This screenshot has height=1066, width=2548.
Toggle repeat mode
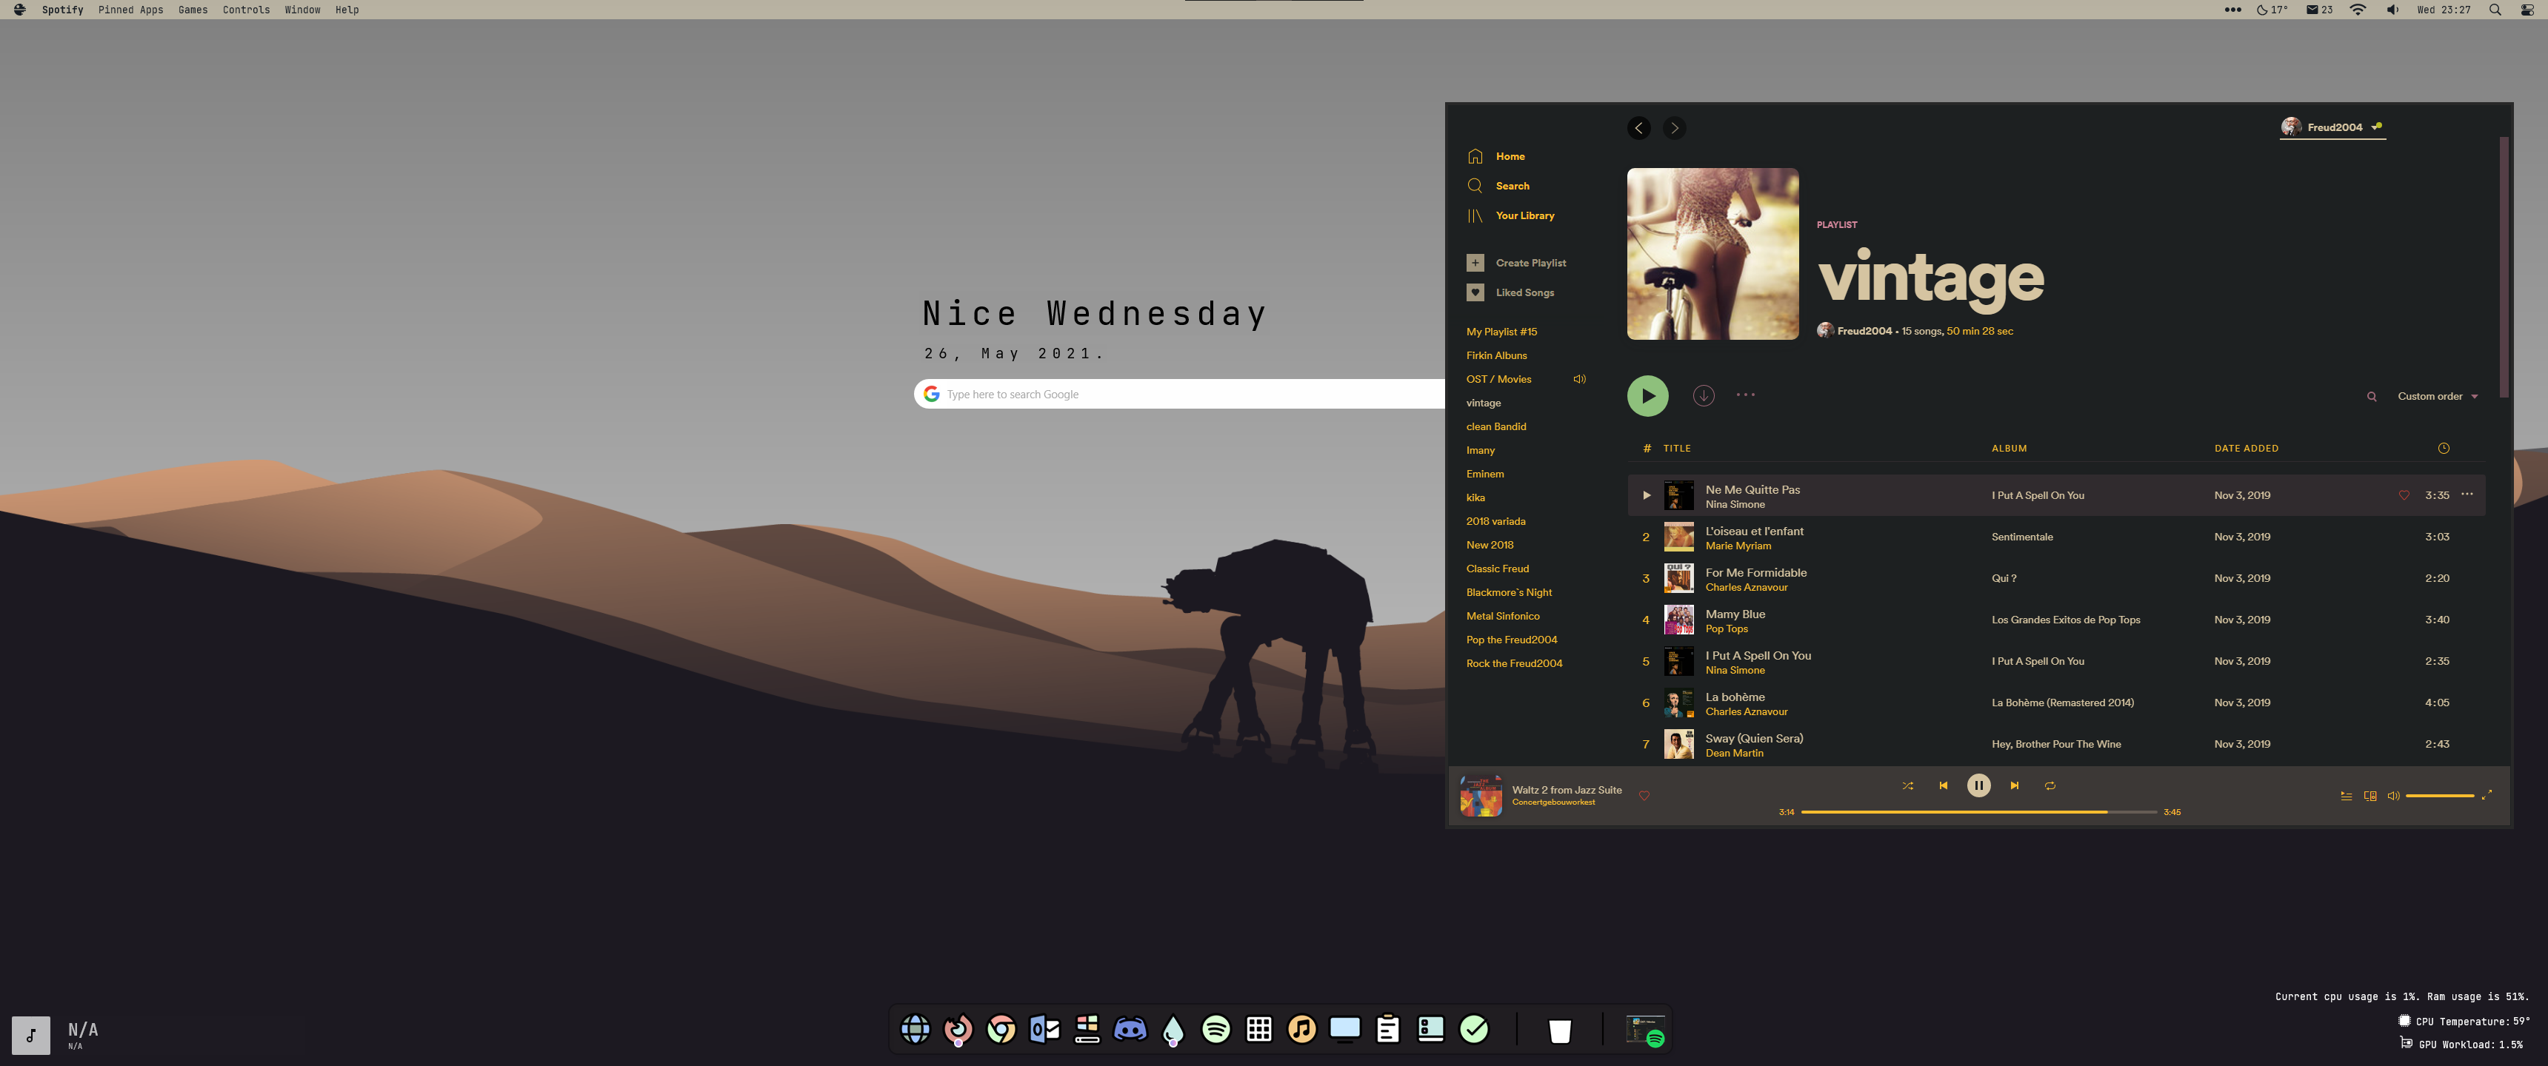(2050, 786)
